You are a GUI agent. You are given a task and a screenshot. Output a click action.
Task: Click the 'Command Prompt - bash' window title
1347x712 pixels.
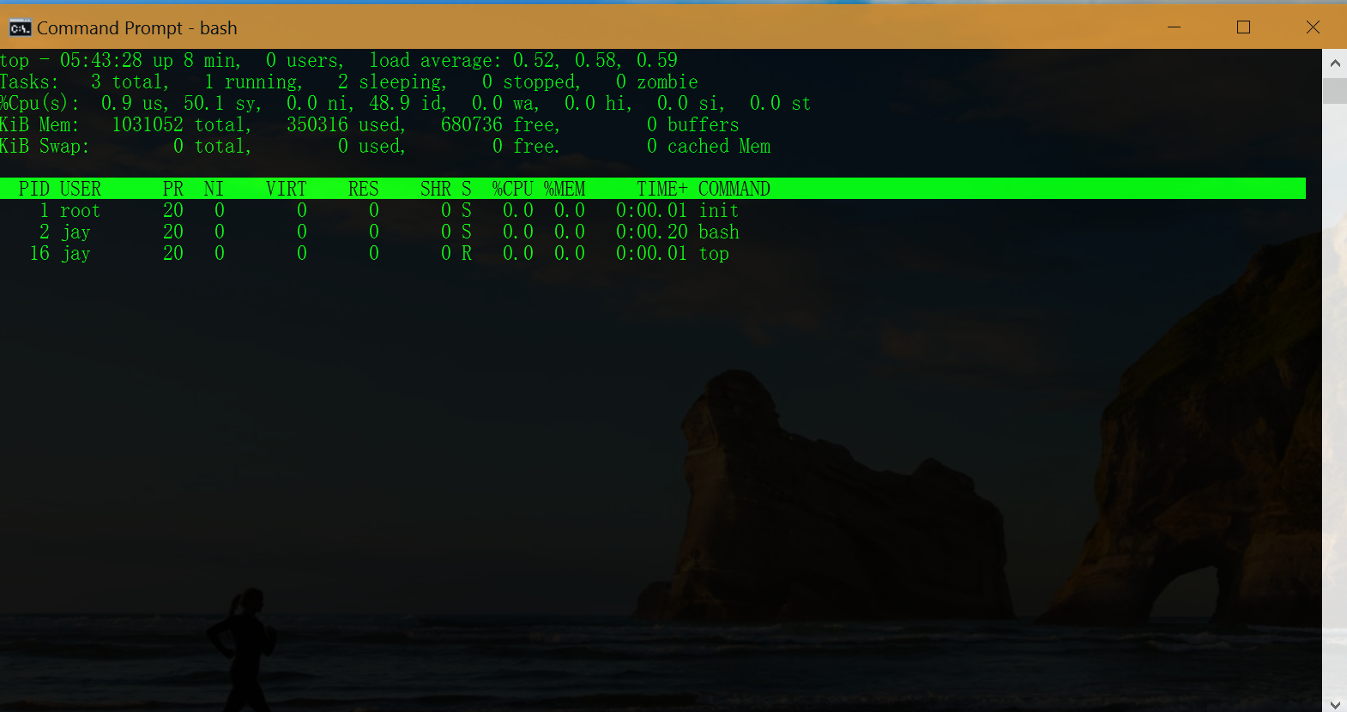click(x=136, y=28)
